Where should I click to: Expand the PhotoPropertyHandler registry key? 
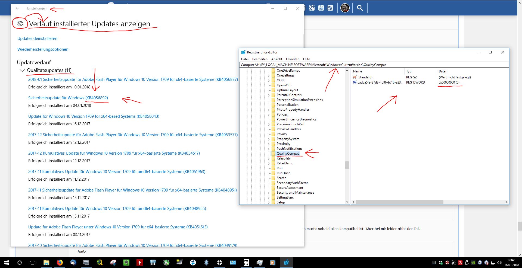point(269,110)
